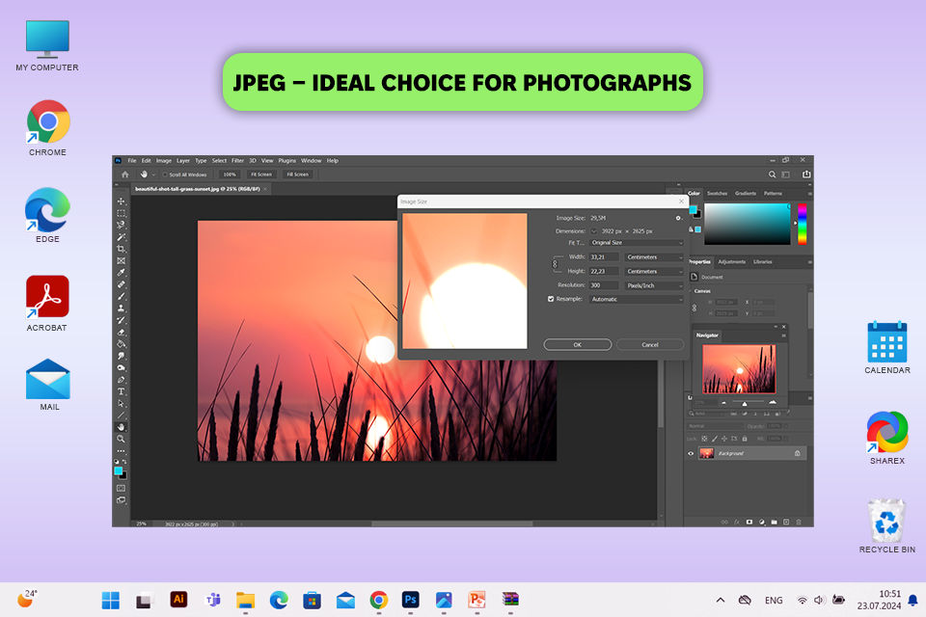This screenshot has height=617, width=926.
Task: Open the File menu
Action: pos(132,161)
